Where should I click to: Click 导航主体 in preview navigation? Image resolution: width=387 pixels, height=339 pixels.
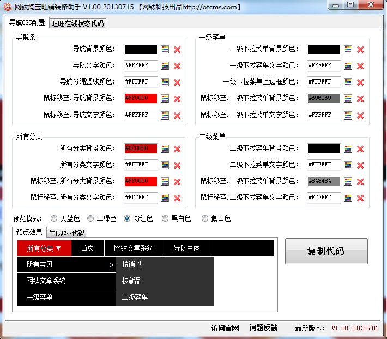(186, 248)
